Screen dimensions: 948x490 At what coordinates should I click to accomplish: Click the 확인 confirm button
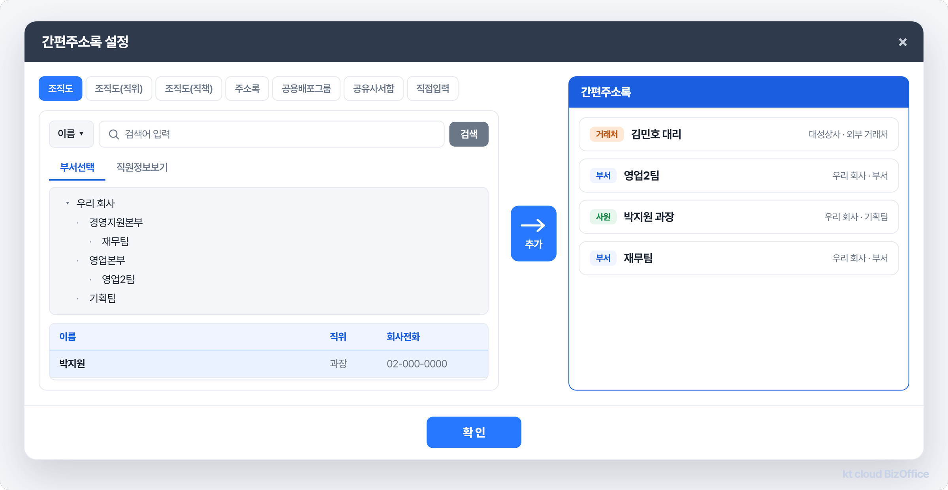tap(474, 432)
